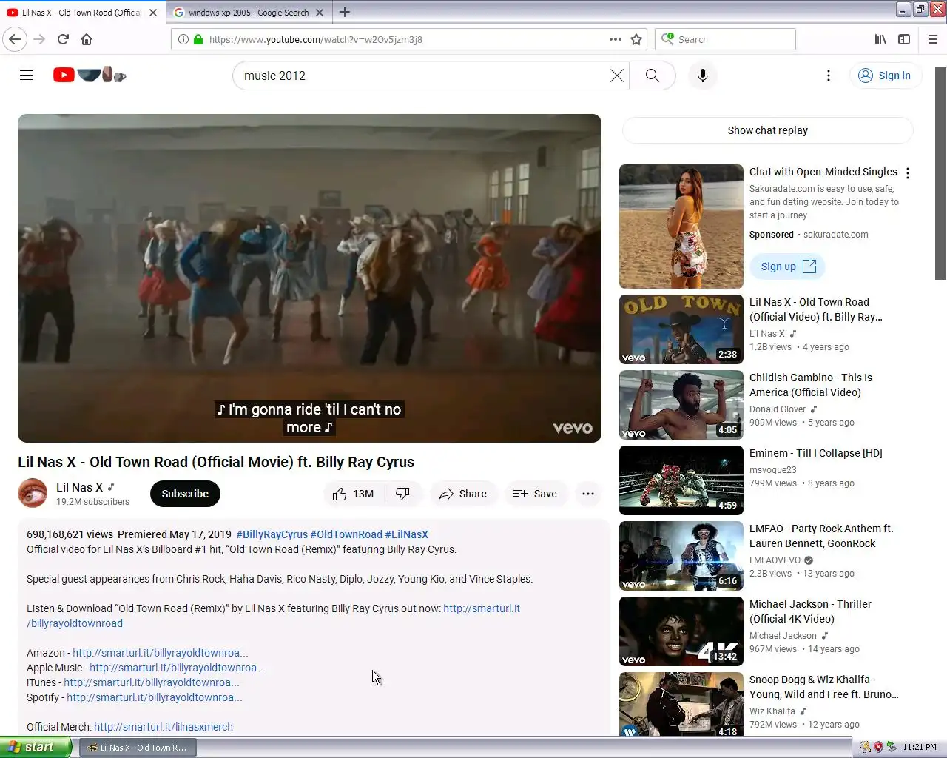Select the Lil Nas X YouTube tab
The image size is (947, 758).
pos(81,13)
